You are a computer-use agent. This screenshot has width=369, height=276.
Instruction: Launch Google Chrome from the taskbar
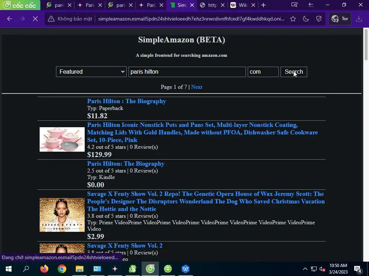[x=62, y=269]
